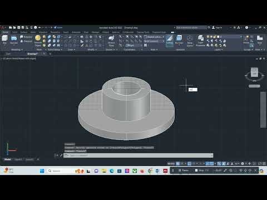Toggle current layer light bulb on/off
Screen dimensions: 267x200
tap(208, 37)
